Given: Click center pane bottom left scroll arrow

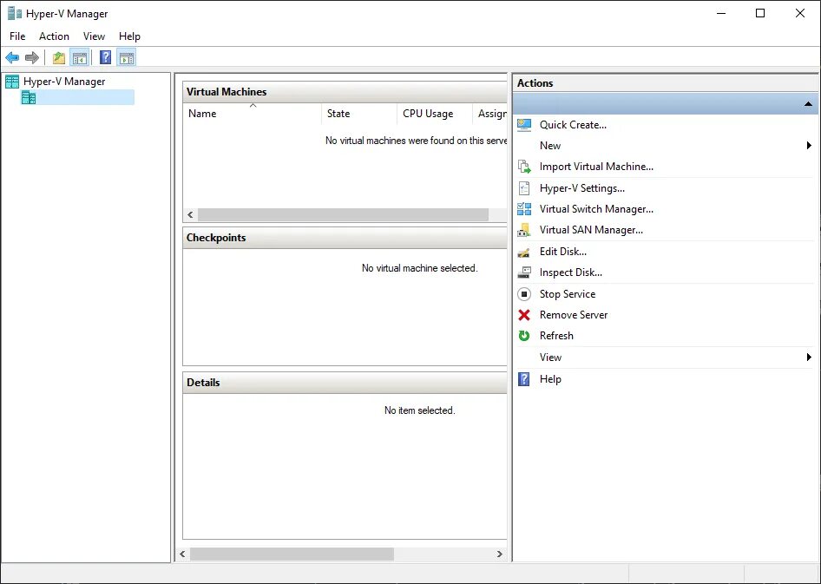Looking at the screenshot, I should point(182,554).
